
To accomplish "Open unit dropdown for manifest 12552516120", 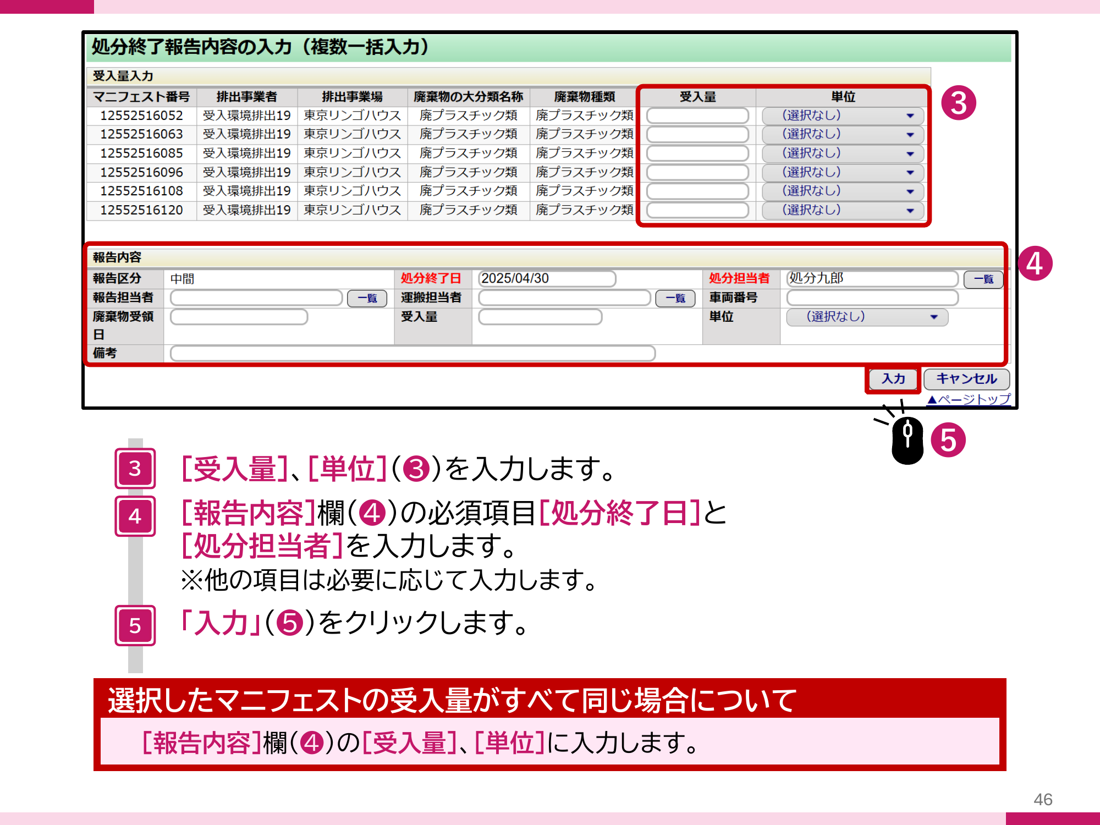I will point(842,210).
